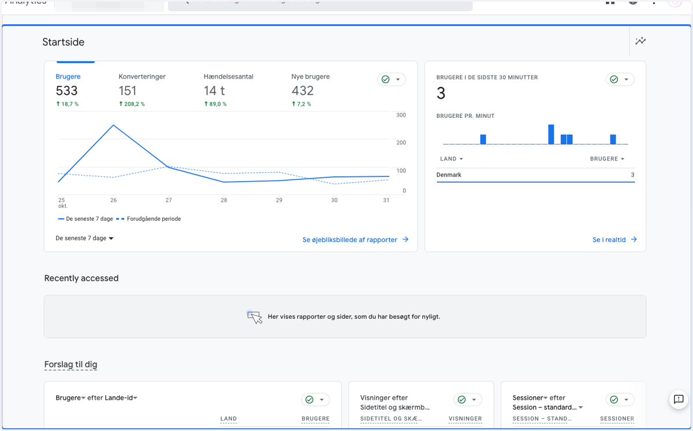Click the 18,7 % change under Brugere

click(x=67, y=104)
